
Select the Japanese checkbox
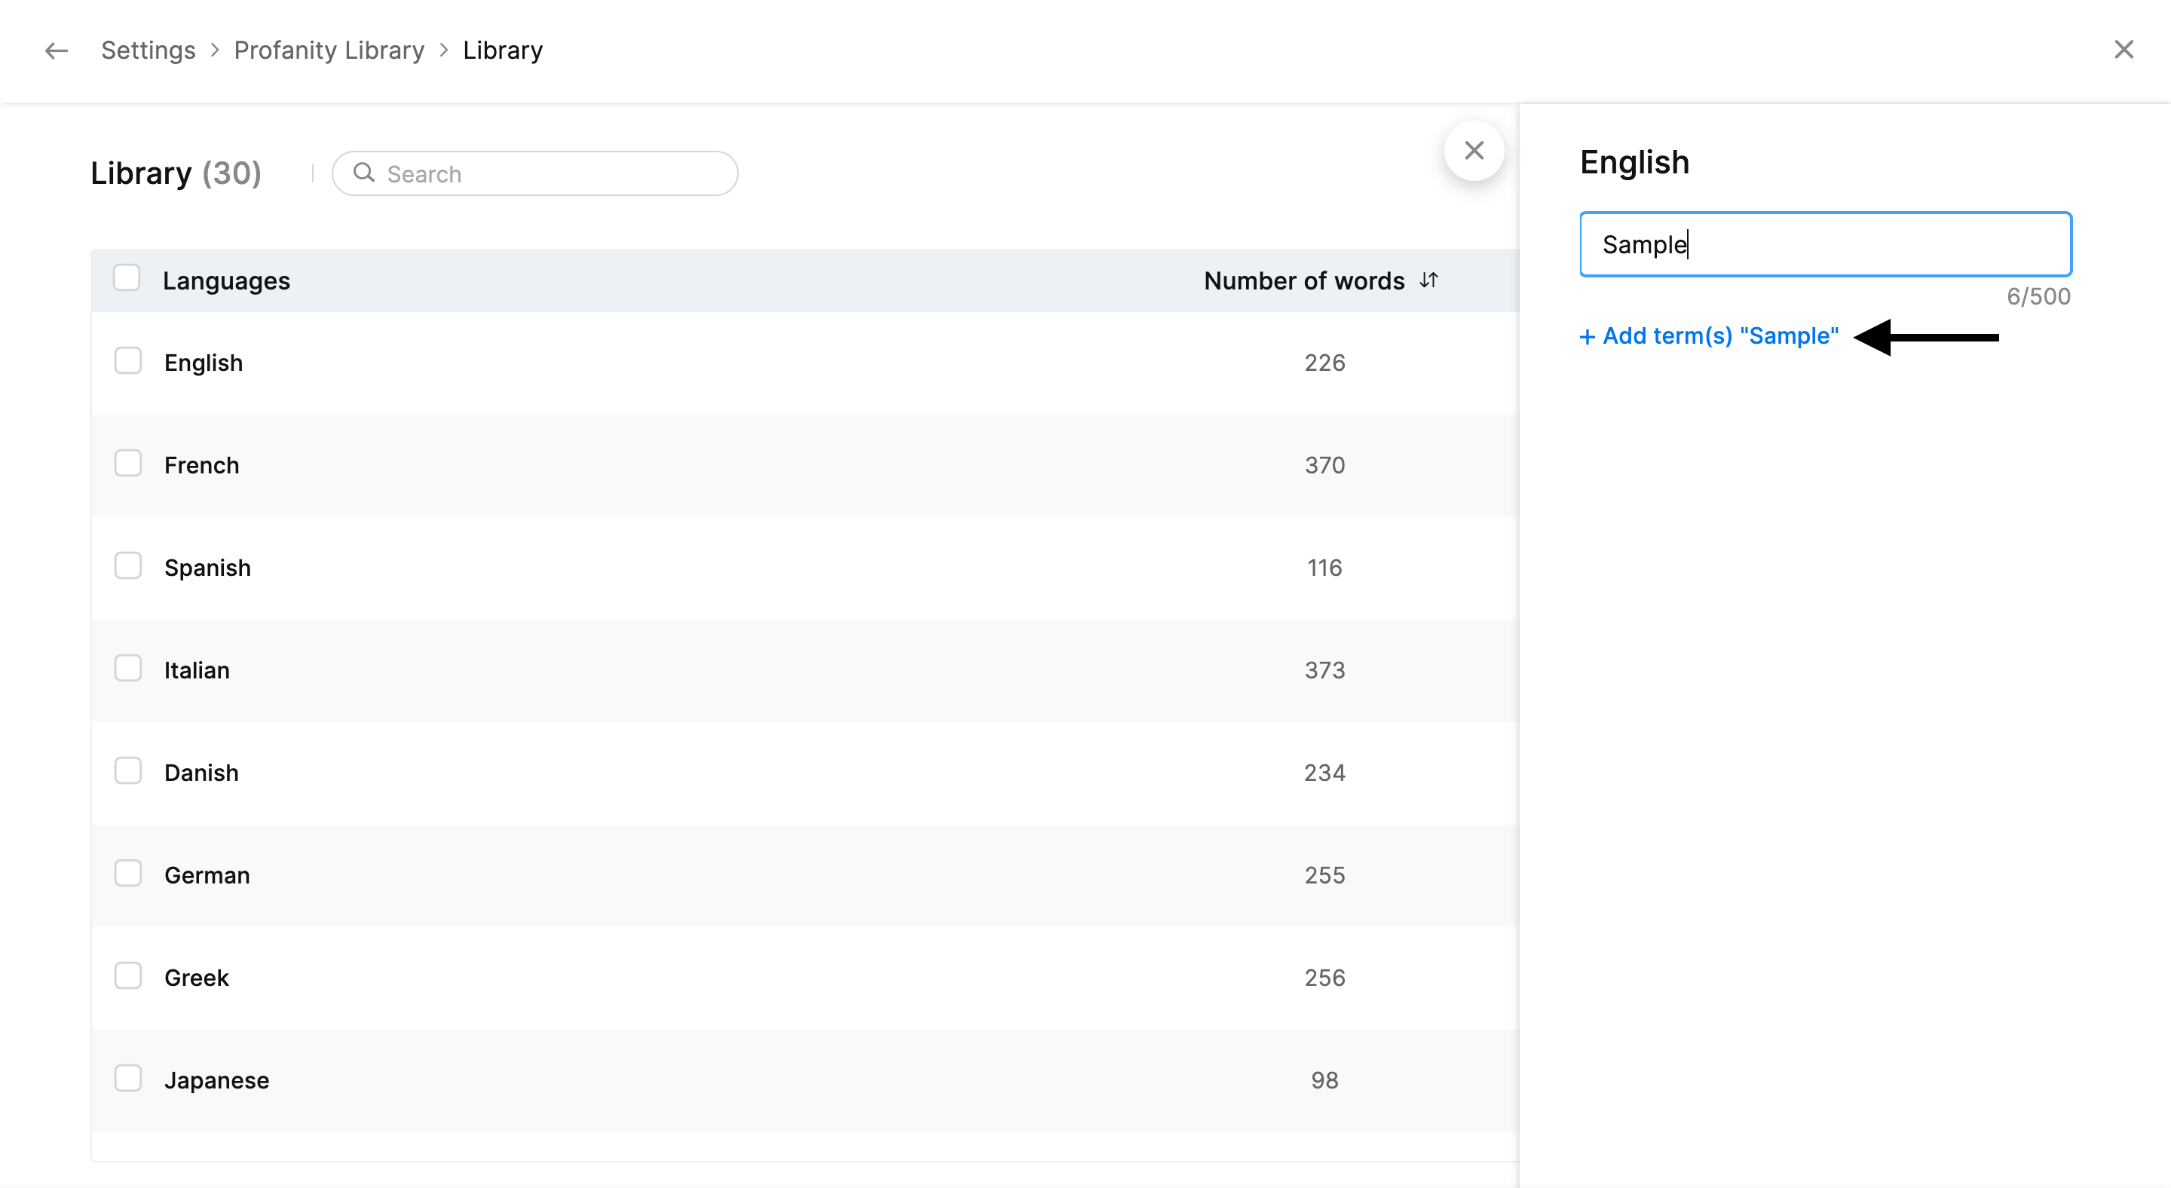pos(128,1079)
